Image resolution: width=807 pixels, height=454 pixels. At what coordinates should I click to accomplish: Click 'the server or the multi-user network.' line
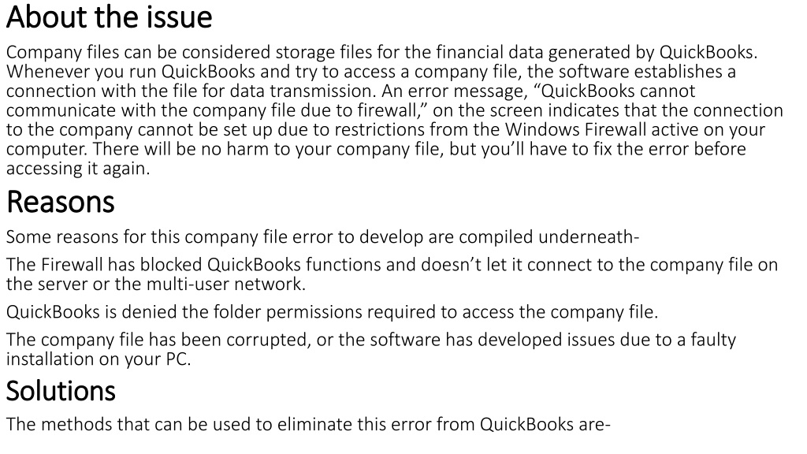coord(156,284)
